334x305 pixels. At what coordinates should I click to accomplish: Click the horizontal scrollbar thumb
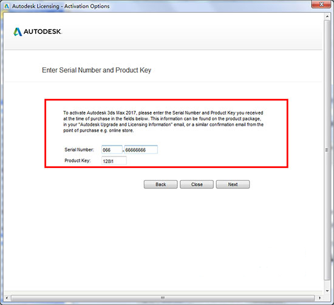(163, 298)
